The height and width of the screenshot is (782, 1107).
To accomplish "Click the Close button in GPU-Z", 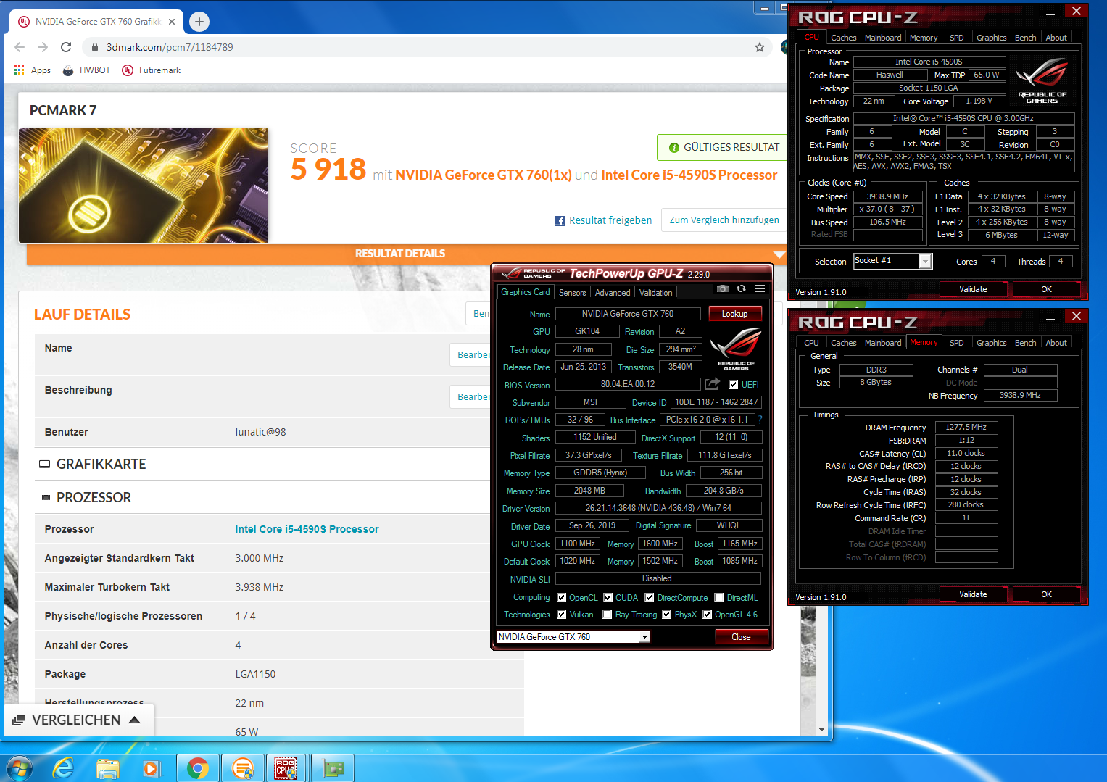I will [741, 637].
